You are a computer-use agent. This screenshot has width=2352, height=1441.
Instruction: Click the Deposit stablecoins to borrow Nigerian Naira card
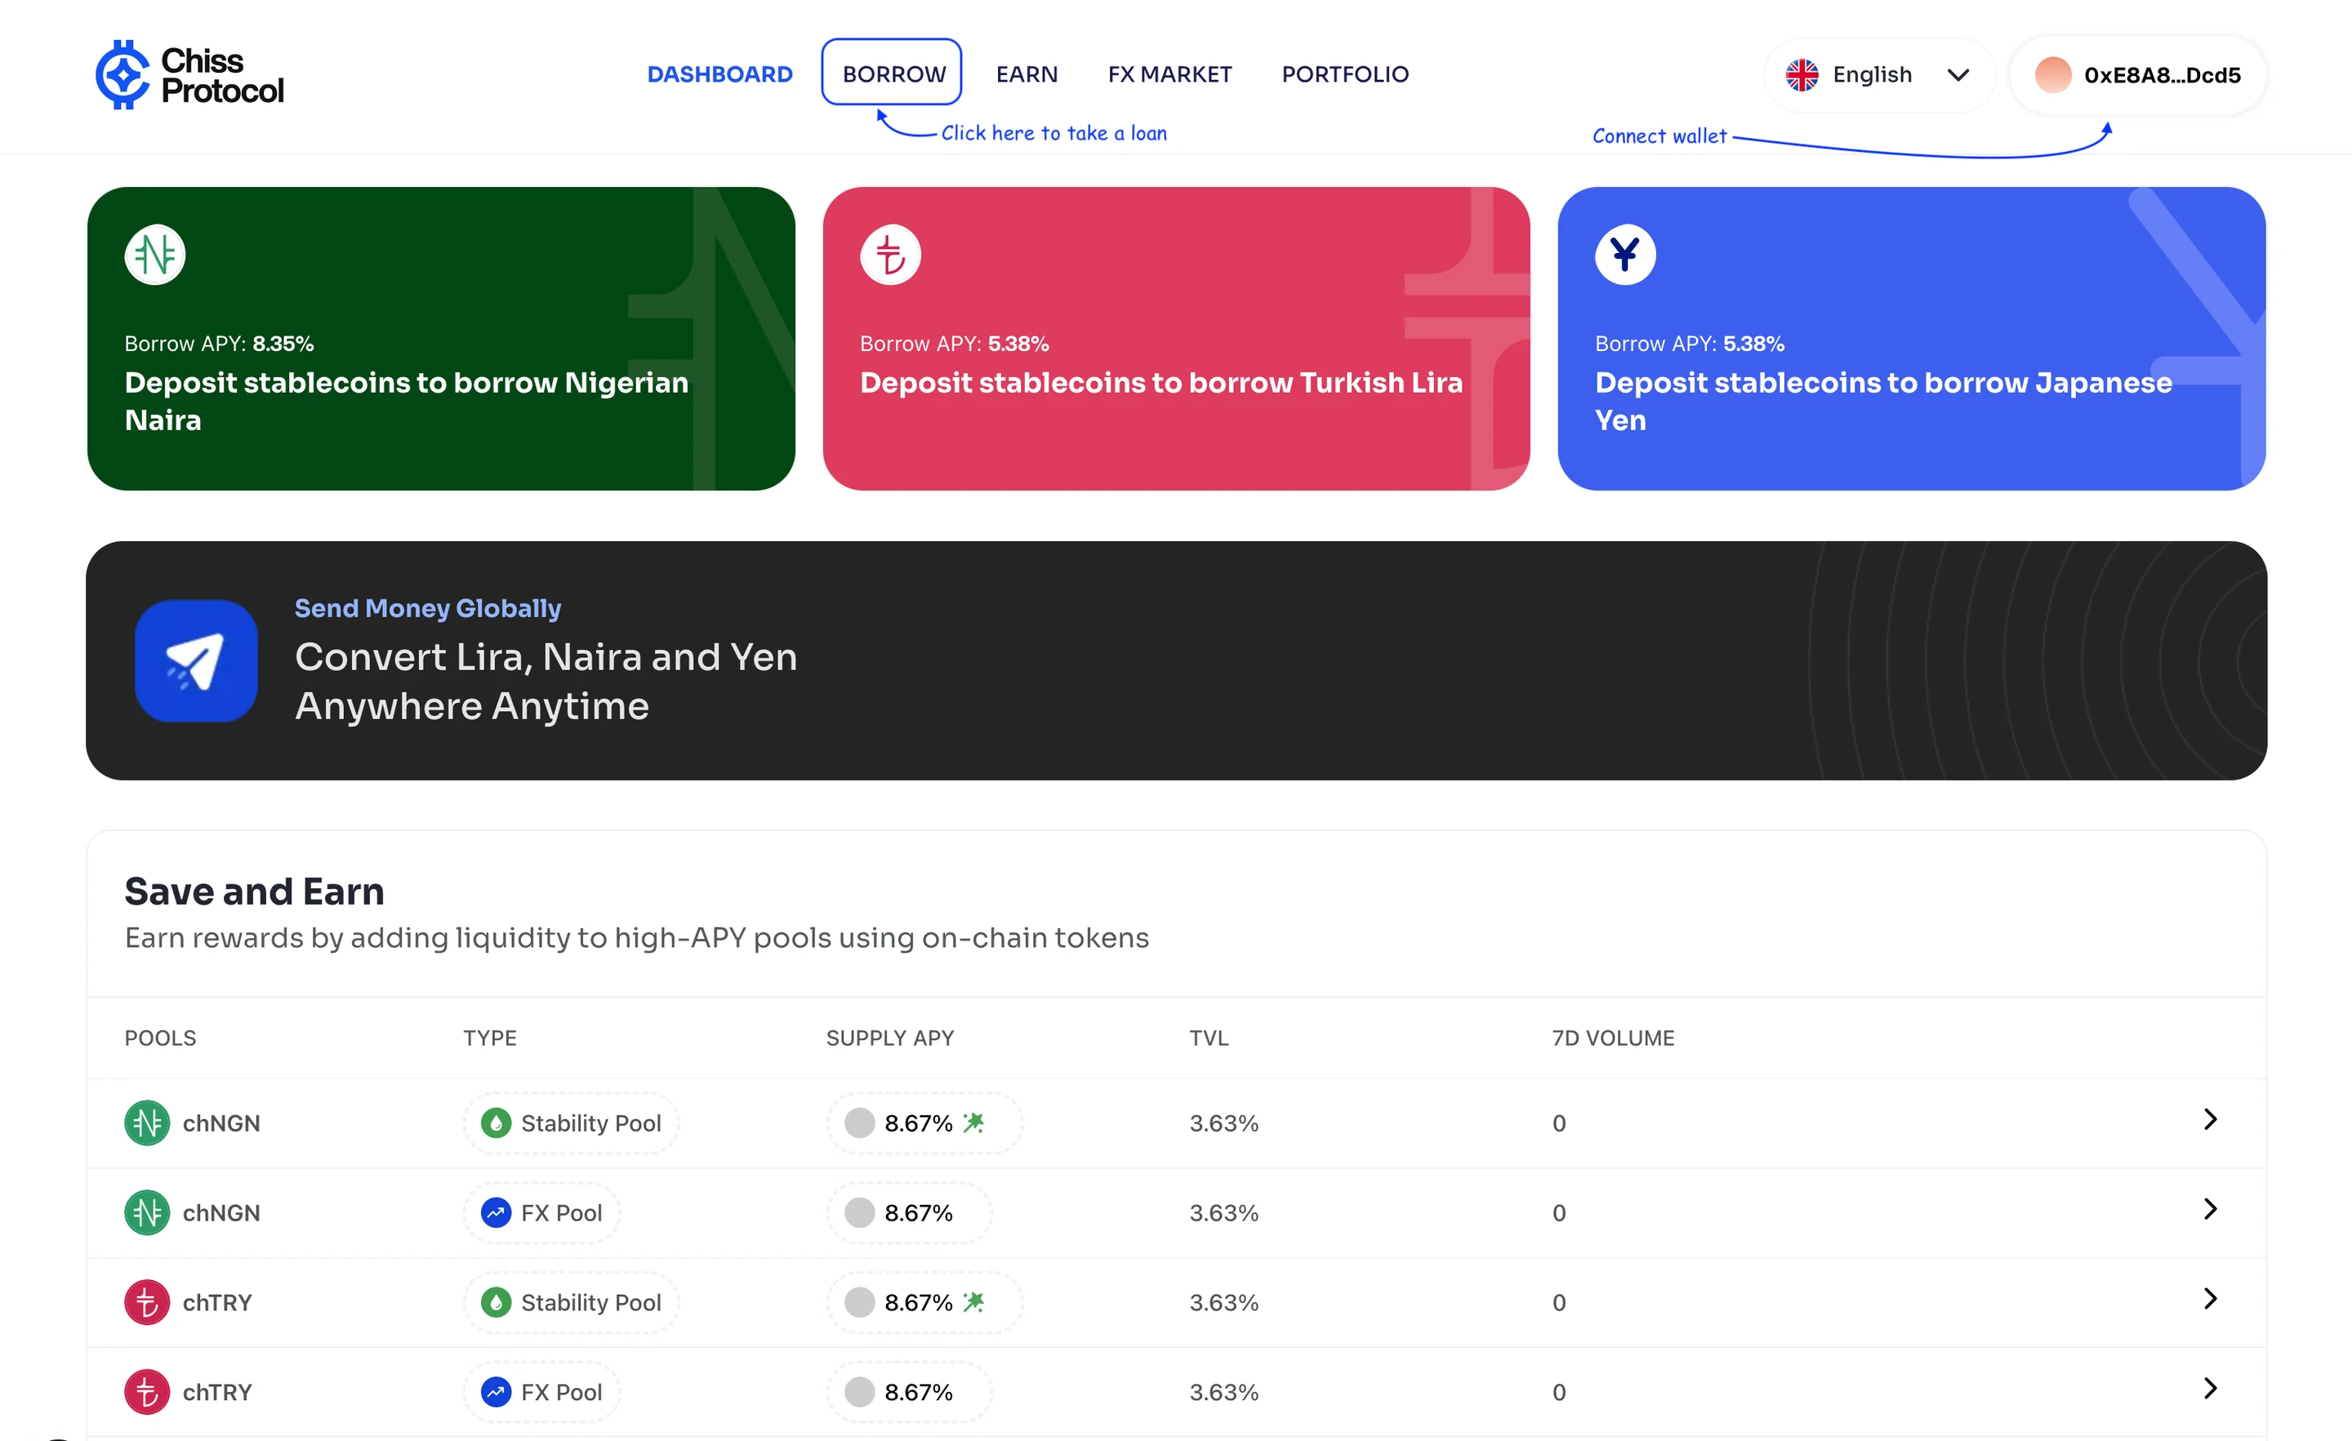[x=441, y=340]
